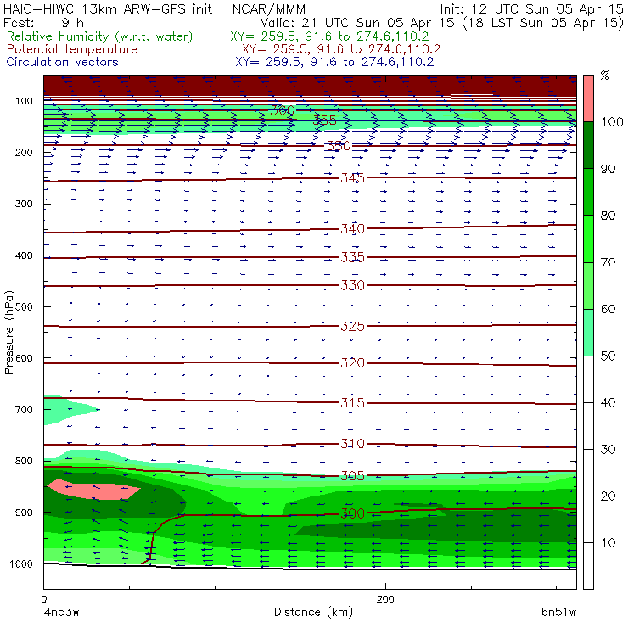Click the 200 km distance tick label
628x628 pixels.
385,599
